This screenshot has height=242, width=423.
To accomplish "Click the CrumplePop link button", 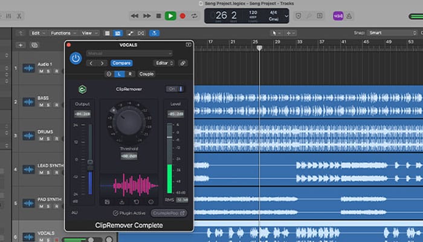I will point(169,213).
